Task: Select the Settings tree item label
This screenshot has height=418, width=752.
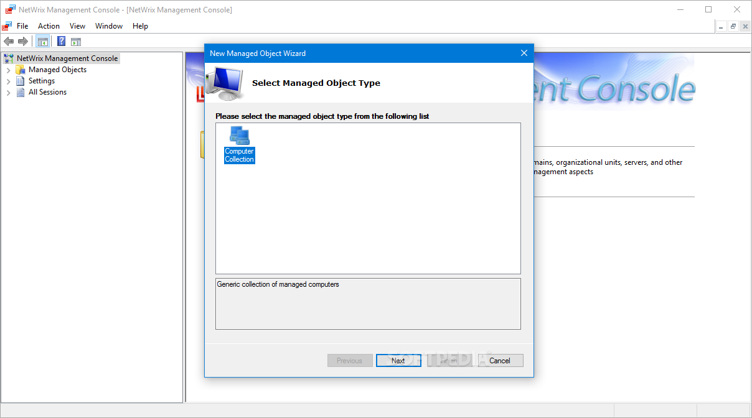Action: pyautogui.click(x=42, y=81)
